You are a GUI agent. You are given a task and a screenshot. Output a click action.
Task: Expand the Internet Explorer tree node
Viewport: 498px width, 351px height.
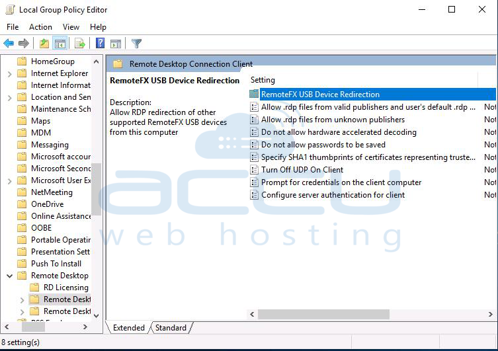pos(9,74)
